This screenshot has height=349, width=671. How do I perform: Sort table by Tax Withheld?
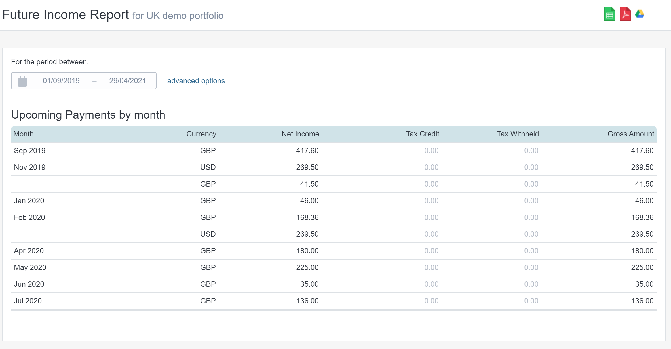click(x=518, y=134)
